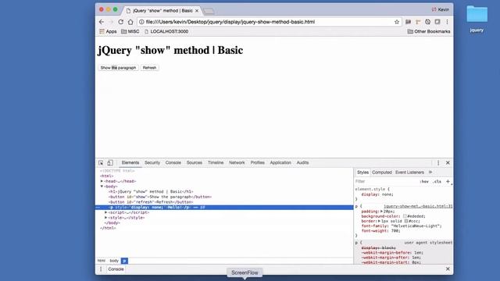The image size is (500, 281).
Task: Close the DevTools panel
Action: tap(448, 163)
